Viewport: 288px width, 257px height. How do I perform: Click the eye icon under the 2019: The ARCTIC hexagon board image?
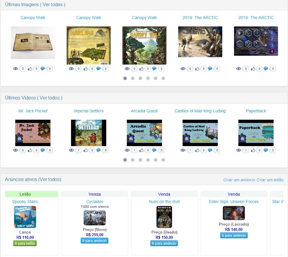pyautogui.click(x=239, y=69)
